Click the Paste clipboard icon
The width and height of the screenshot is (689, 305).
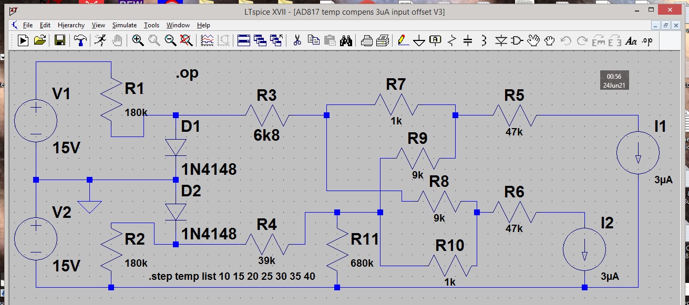point(330,40)
